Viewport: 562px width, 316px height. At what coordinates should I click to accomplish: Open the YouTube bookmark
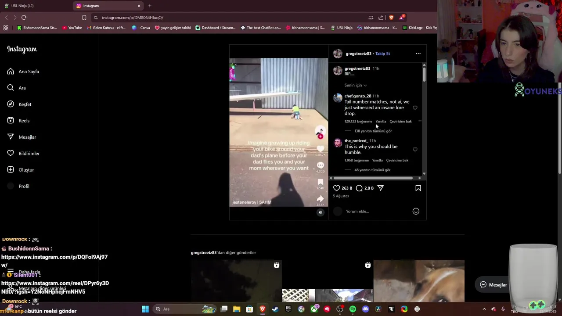(72, 28)
